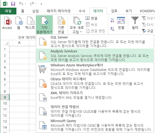Select row 1 header
155x133 pixels.
[5, 49]
